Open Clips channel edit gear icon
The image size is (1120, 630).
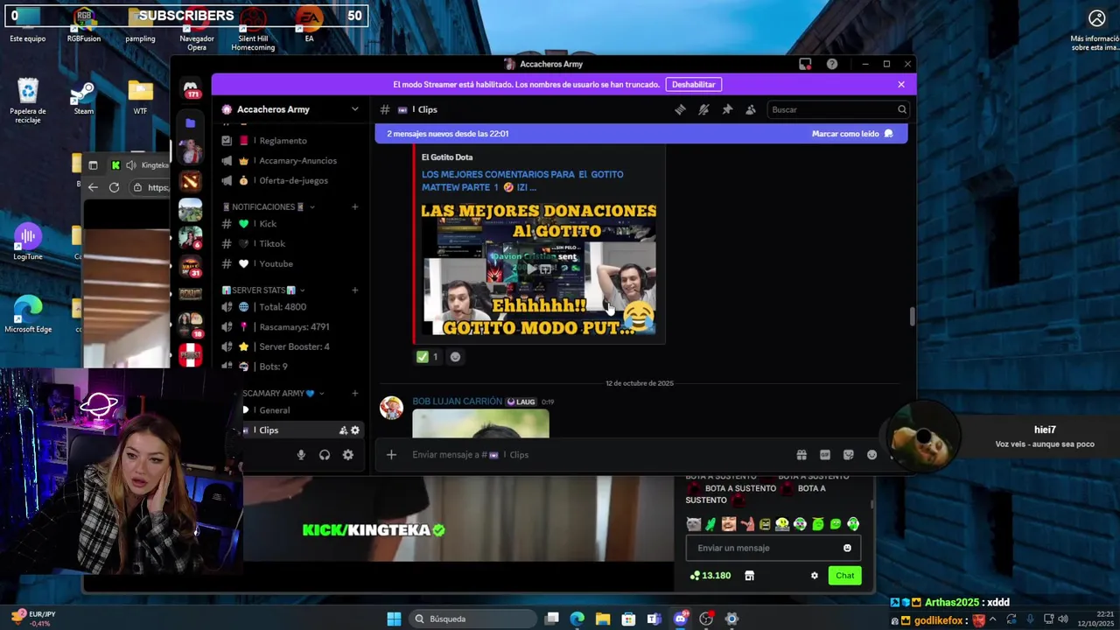355,430
